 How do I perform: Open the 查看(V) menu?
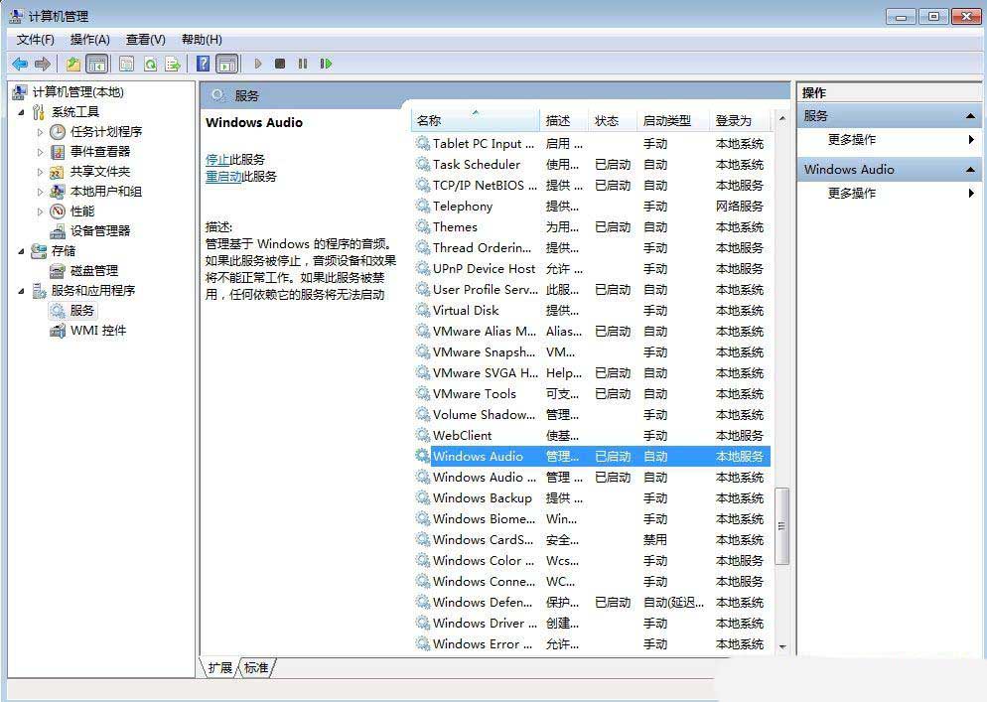coord(145,40)
